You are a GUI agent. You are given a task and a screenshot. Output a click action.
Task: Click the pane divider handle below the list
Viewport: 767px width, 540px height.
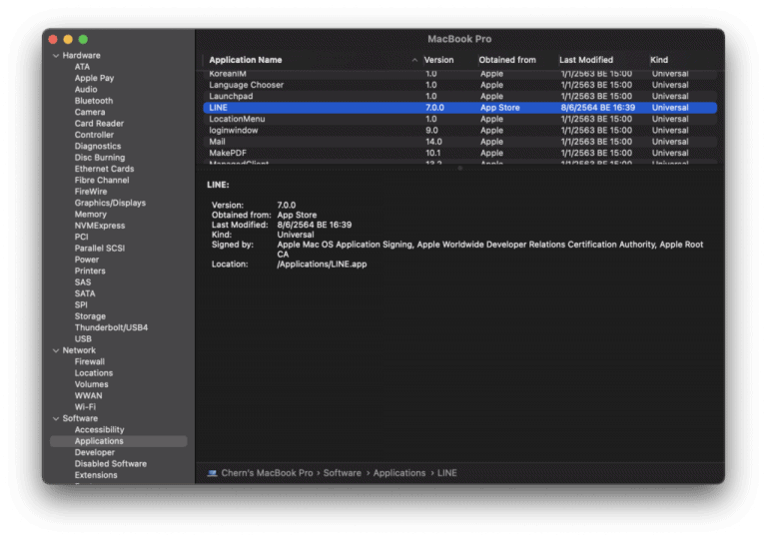(459, 168)
